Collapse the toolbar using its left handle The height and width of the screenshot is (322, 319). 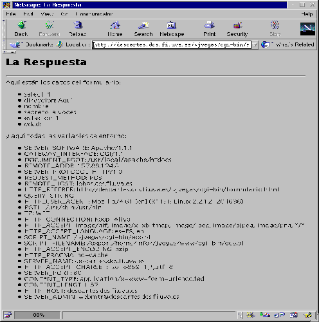[4, 29]
